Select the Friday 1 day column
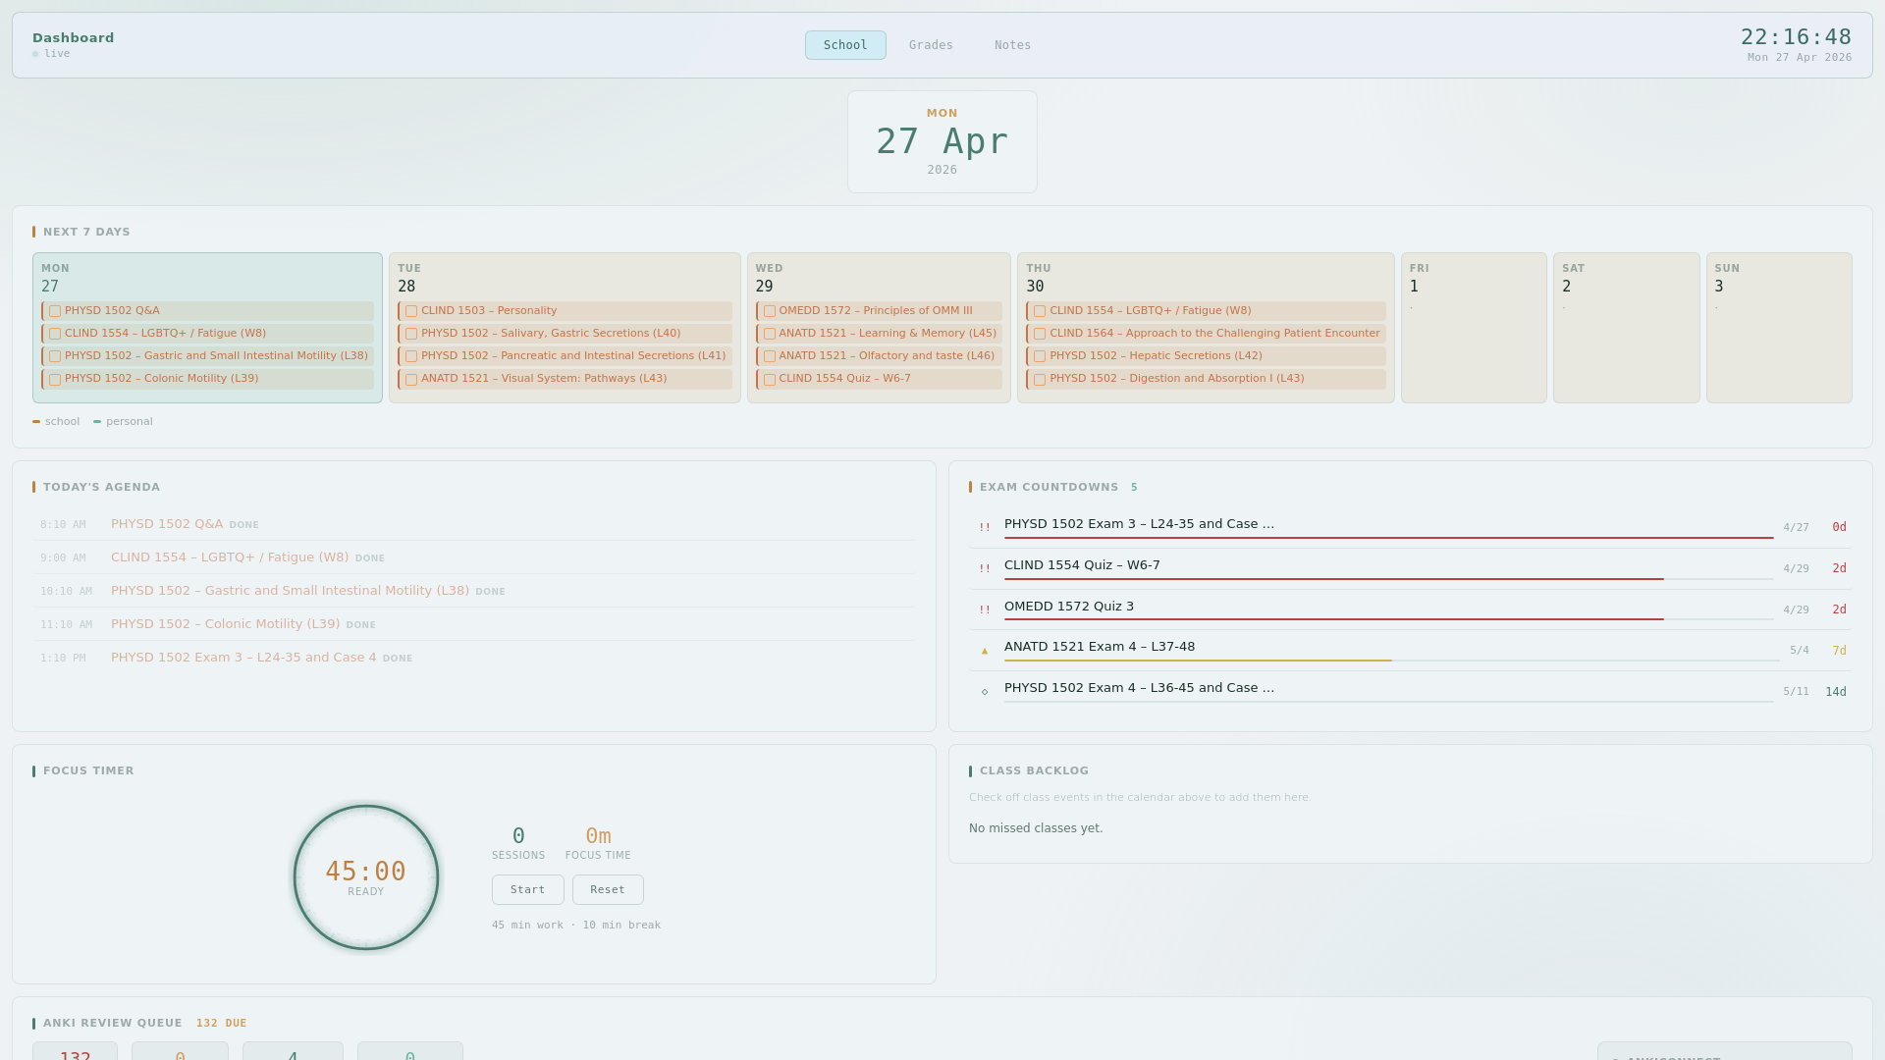Viewport: 1885px width, 1060px height. tap(1474, 328)
